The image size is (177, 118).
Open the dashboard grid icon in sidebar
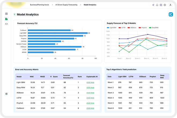(x=6, y=14)
